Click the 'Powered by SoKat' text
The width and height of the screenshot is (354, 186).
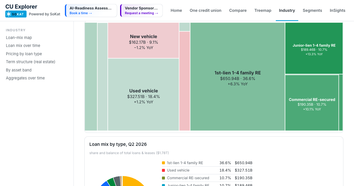coord(45,14)
